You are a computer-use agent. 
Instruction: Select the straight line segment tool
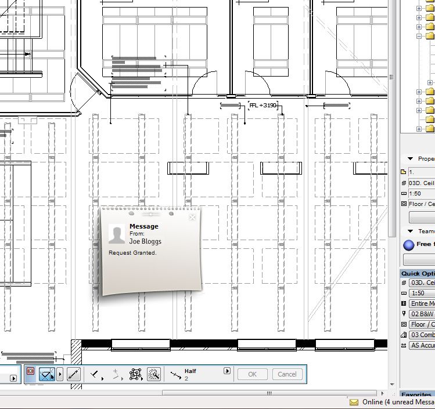[74, 374]
